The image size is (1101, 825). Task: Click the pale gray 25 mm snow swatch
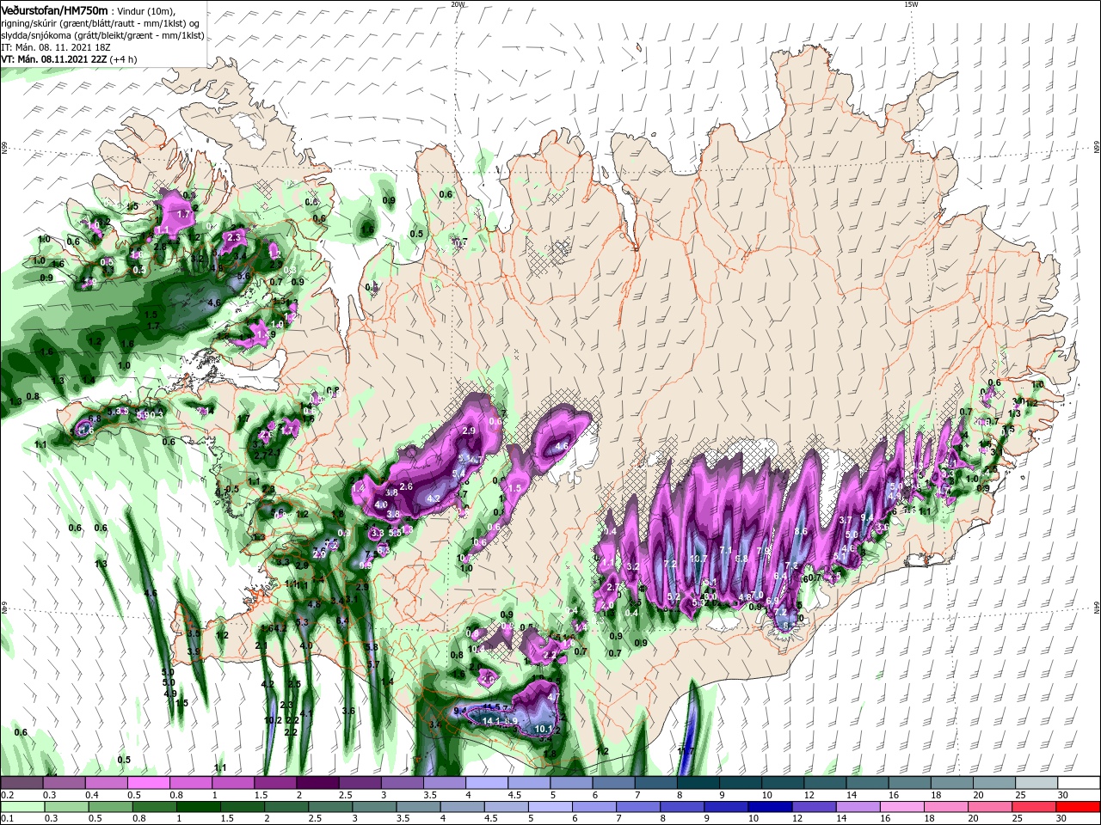tap(1037, 783)
